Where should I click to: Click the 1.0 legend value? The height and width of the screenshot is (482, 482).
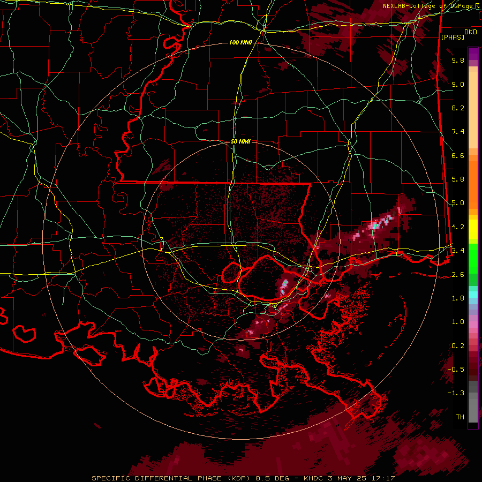click(458, 322)
